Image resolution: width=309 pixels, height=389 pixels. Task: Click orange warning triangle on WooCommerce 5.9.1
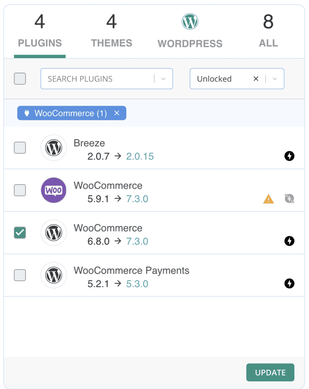point(268,199)
